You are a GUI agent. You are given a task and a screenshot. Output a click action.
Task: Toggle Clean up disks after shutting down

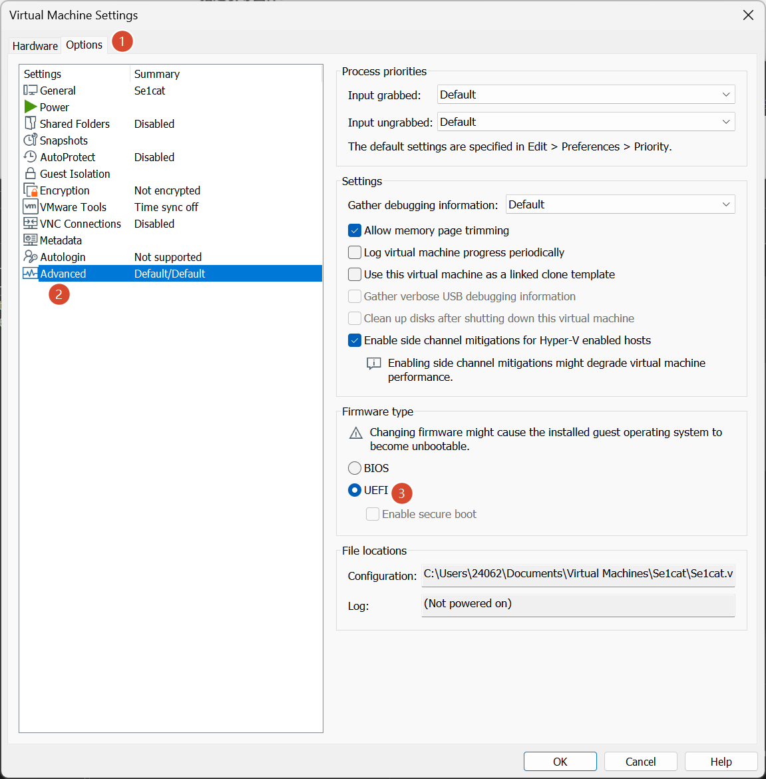pyautogui.click(x=355, y=318)
